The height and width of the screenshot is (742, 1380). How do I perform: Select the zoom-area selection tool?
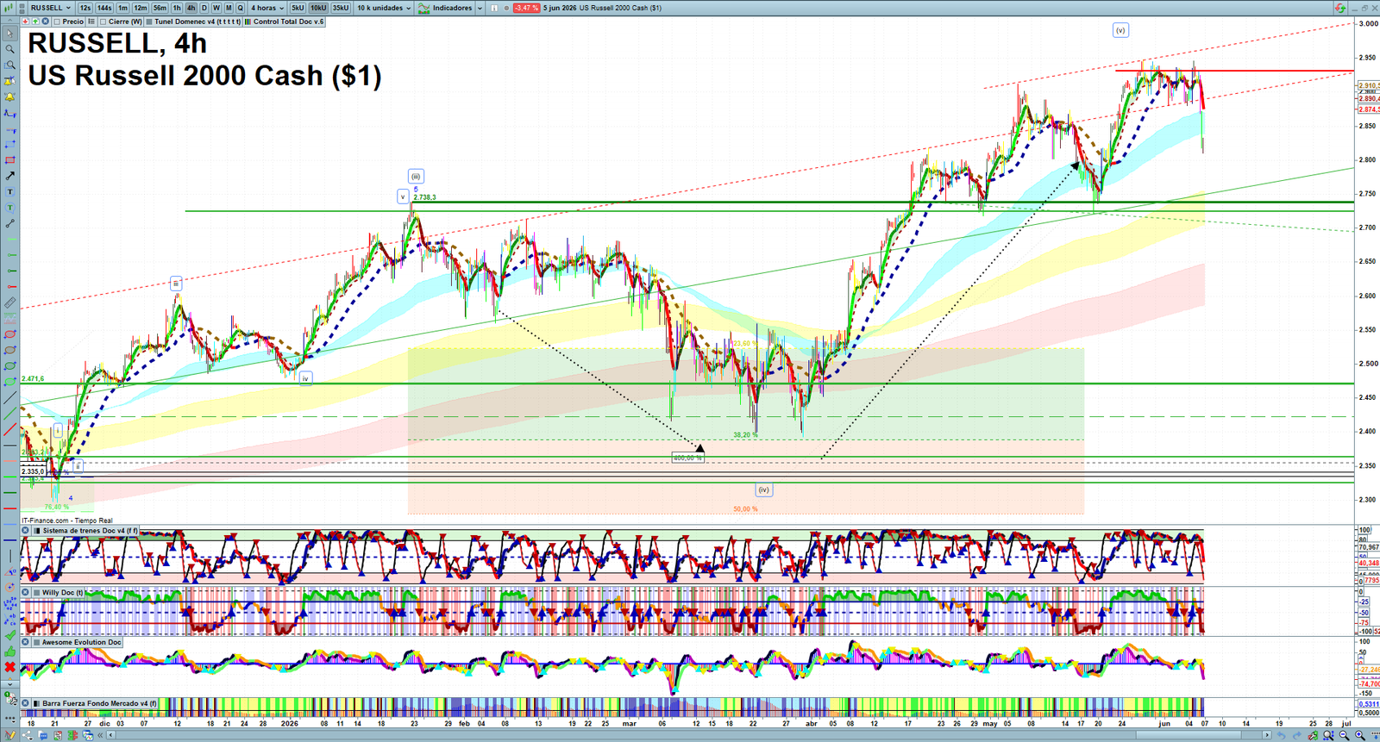[x=10, y=65]
